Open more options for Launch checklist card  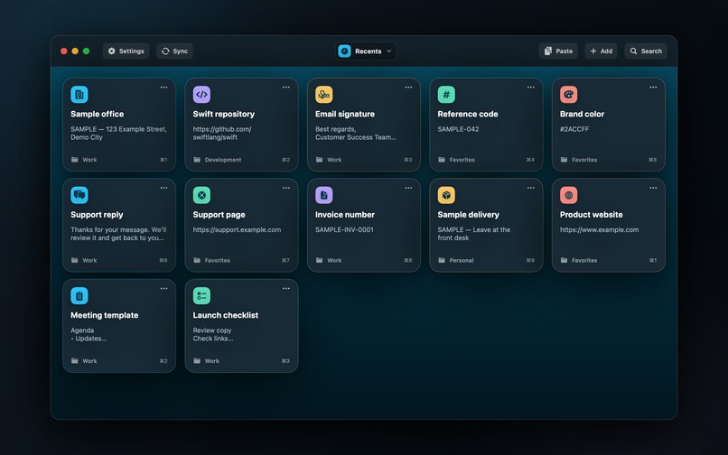coord(286,288)
